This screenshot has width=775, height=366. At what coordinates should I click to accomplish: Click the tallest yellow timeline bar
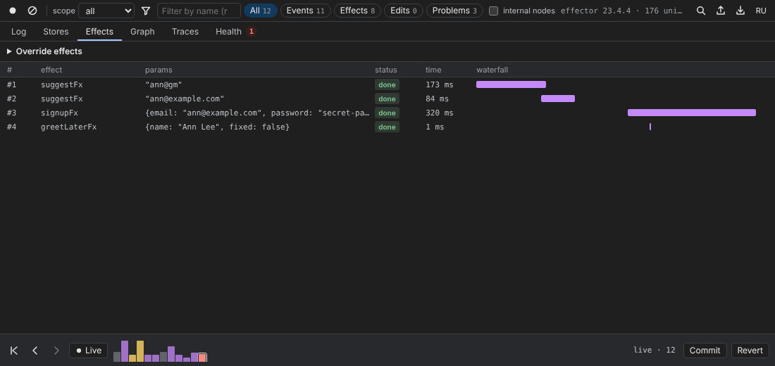pos(140,351)
